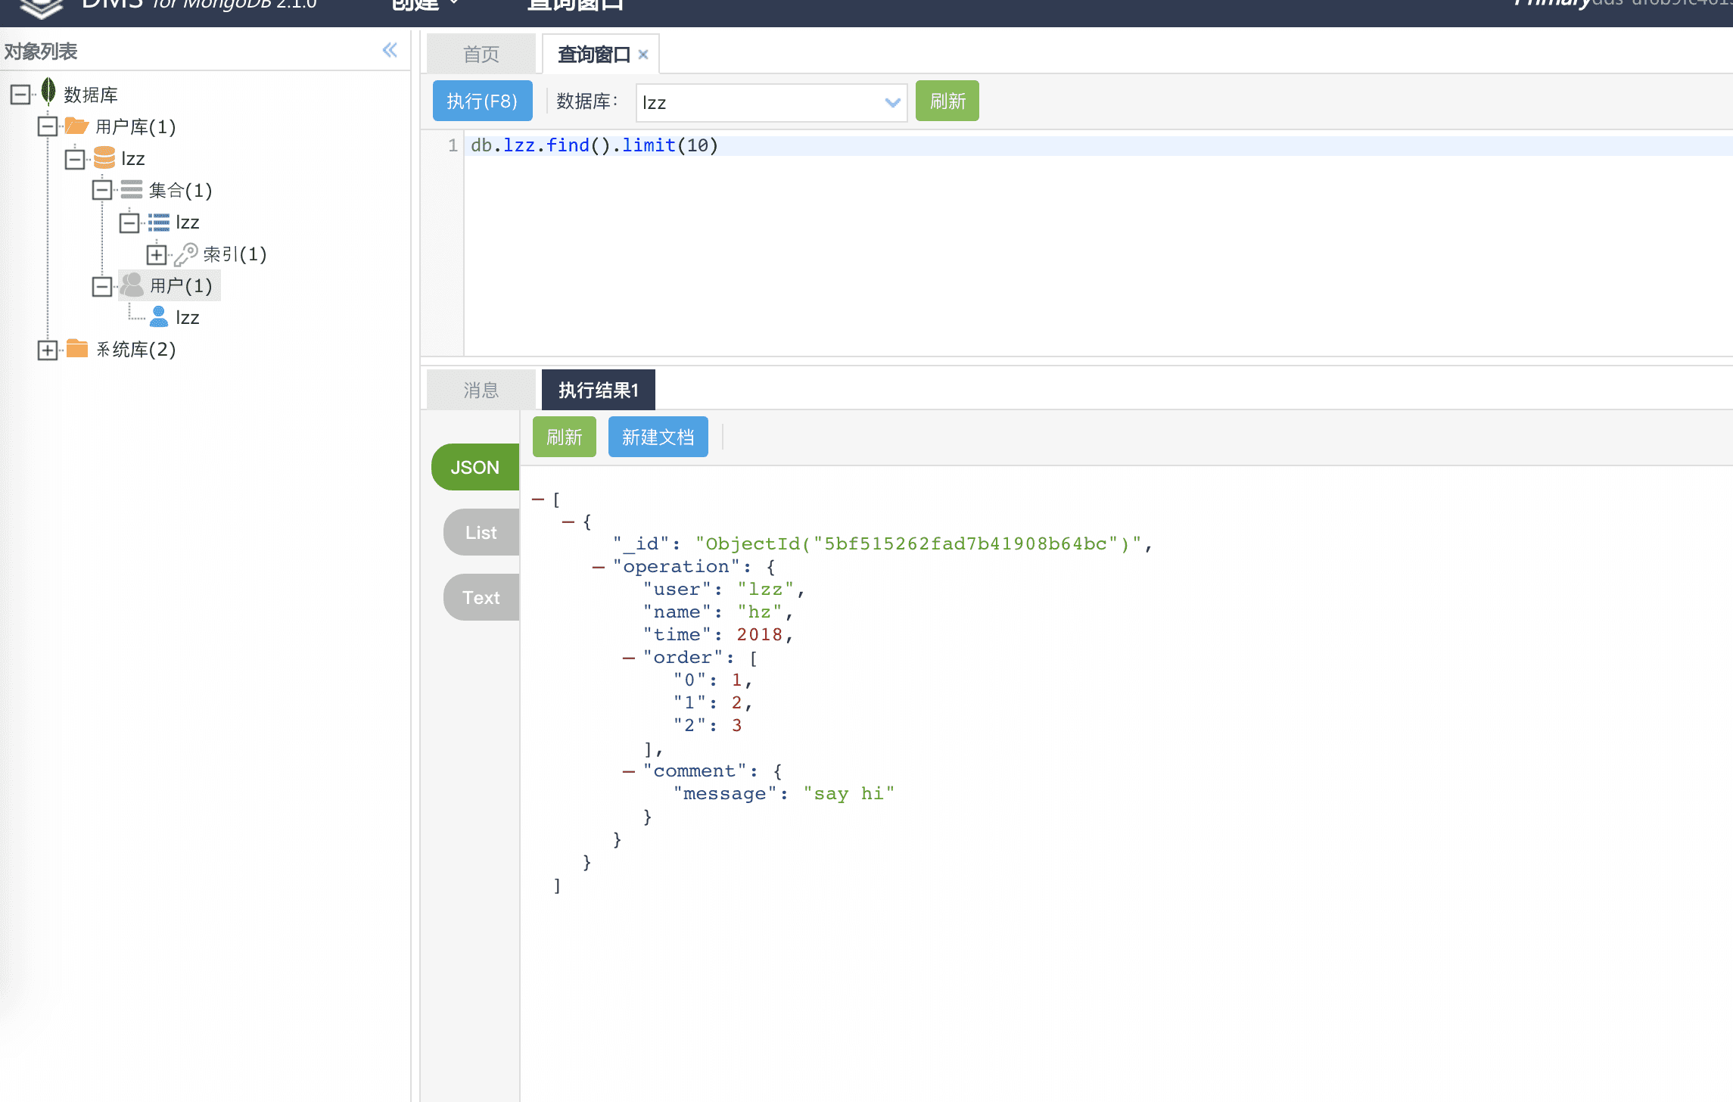Click the 执行(F8) execute button
This screenshot has width=1733, height=1102.
(482, 101)
